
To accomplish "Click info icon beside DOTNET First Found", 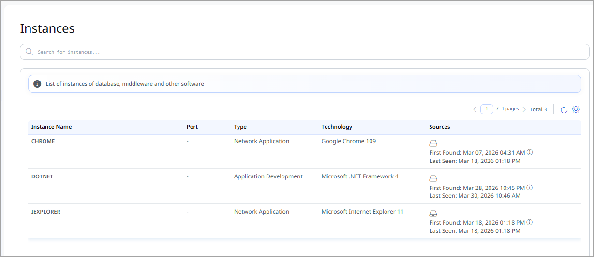I will click(530, 188).
